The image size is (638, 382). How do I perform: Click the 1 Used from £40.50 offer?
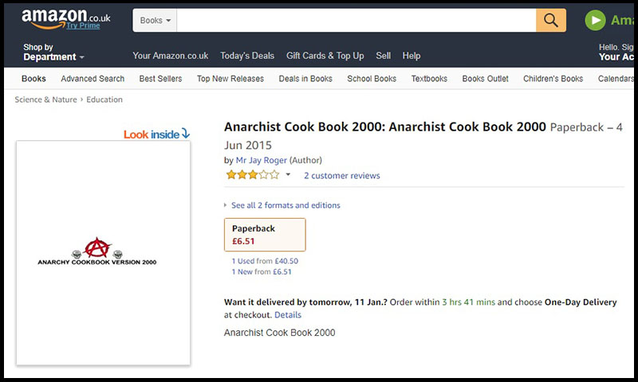point(265,261)
